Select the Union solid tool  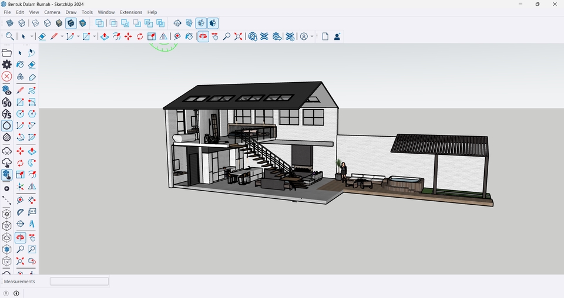(x=125, y=23)
